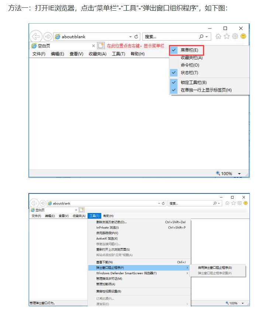255x316 pixels.
Task: Click Refresh icon in the upper IE window
Action: tap(136, 37)
